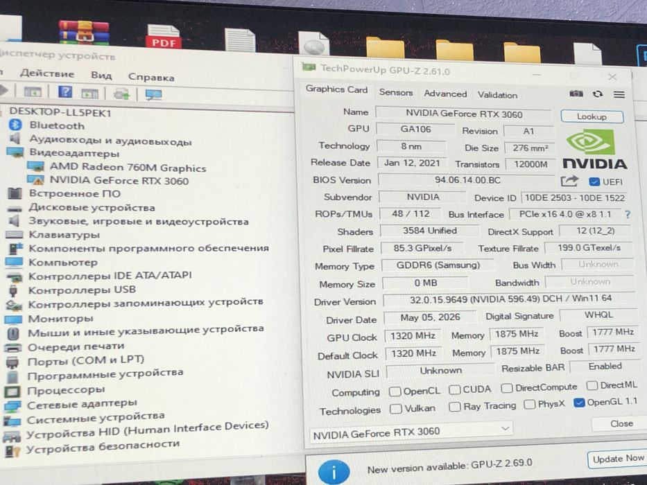This screenshot has width=647, height=485.
Task: Toggle the CUDA checkbox
Action: coord(454,389)
